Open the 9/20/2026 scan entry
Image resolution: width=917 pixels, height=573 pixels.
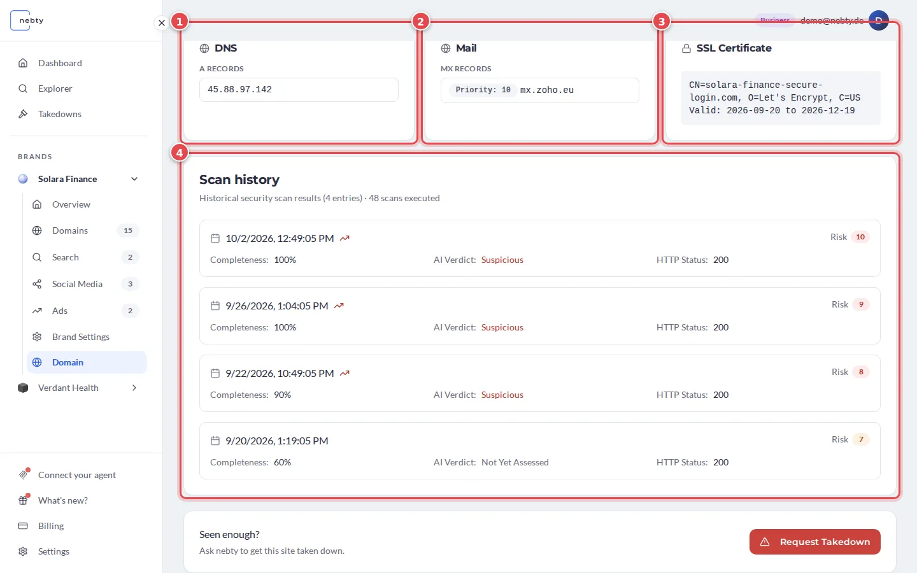pyautogui.click(x=540, y=451)
